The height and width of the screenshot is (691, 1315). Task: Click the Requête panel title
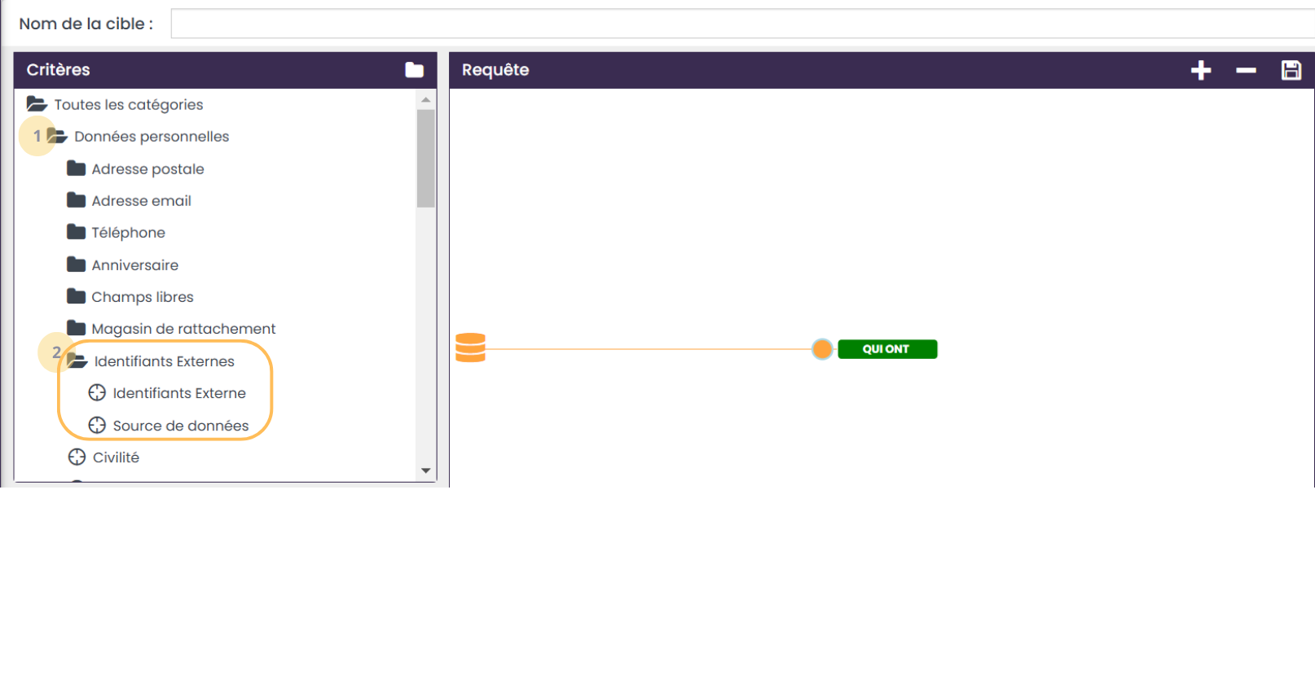click(x=495, y=70)
